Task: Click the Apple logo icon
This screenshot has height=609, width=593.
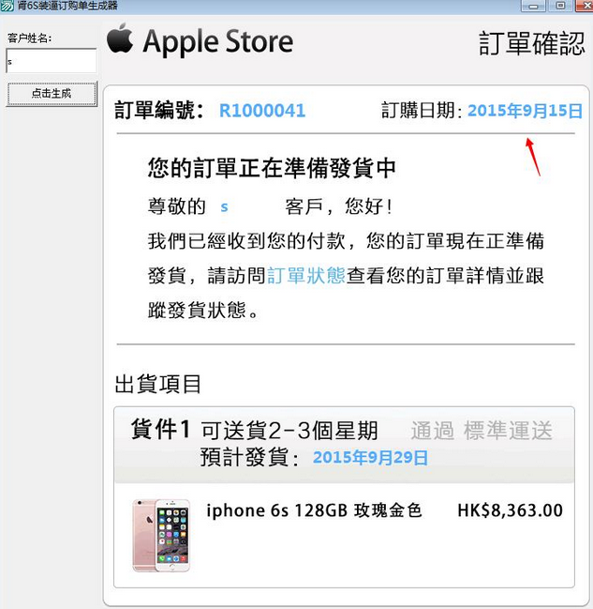Action: click(120, 38)
